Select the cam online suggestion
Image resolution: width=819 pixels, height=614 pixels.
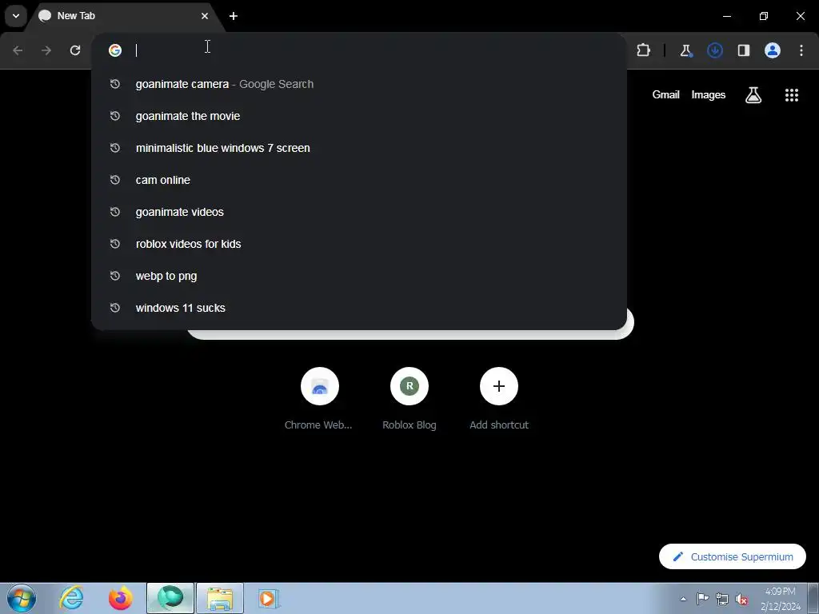click(x=359, y=180)
